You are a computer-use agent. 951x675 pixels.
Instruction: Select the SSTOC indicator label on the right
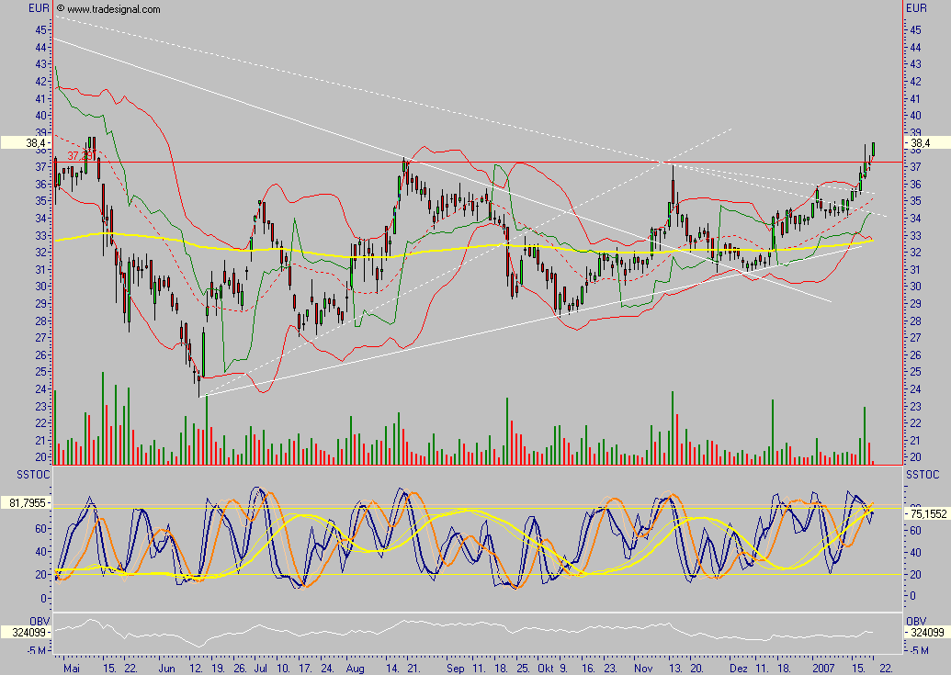(x=923, y=475)
